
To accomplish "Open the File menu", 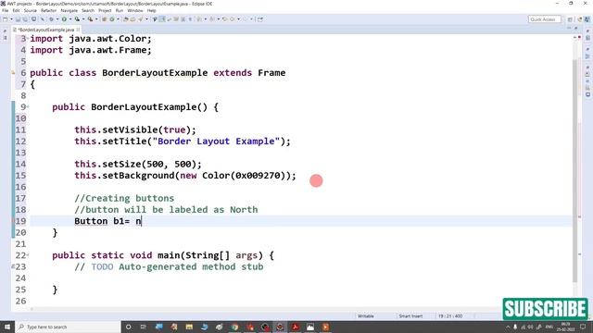I will [x=6, y=10].
